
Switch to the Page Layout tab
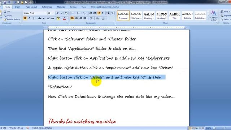[31, 7]
